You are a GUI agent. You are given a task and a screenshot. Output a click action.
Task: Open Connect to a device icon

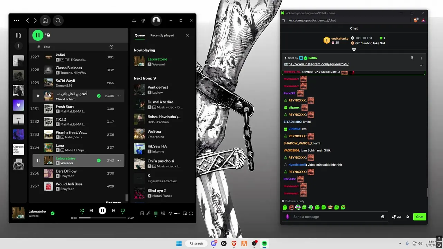[163, 213]
